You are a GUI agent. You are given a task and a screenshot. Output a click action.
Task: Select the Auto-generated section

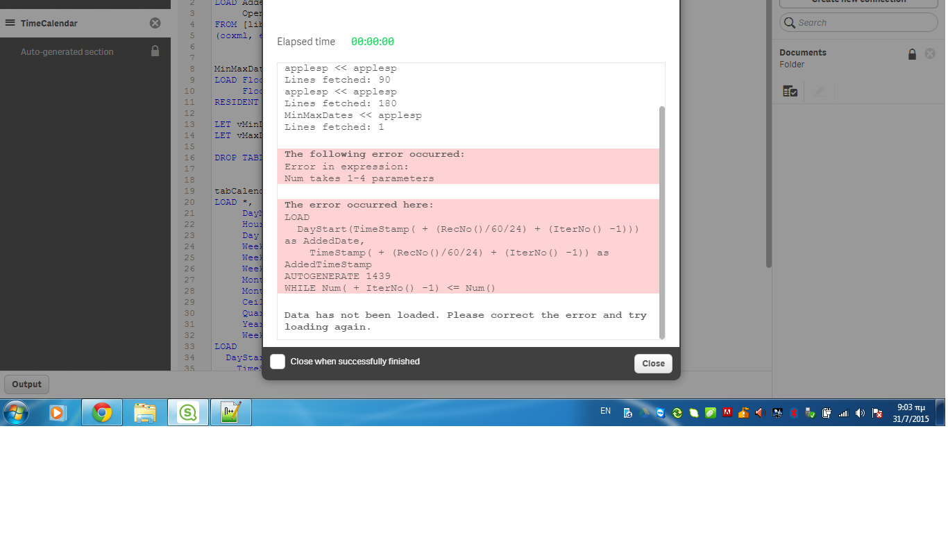point(85,51)
